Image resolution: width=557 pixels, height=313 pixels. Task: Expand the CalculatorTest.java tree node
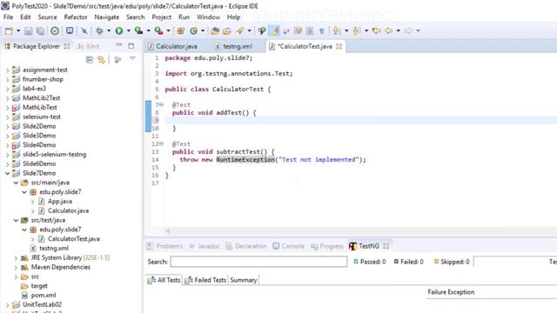[x=33, y=239]
